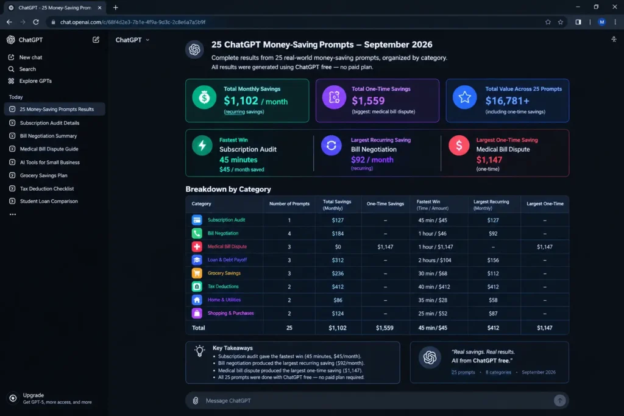Click the Tax Deductions row icon
This screenshot has height=416, width=624.
197,286
